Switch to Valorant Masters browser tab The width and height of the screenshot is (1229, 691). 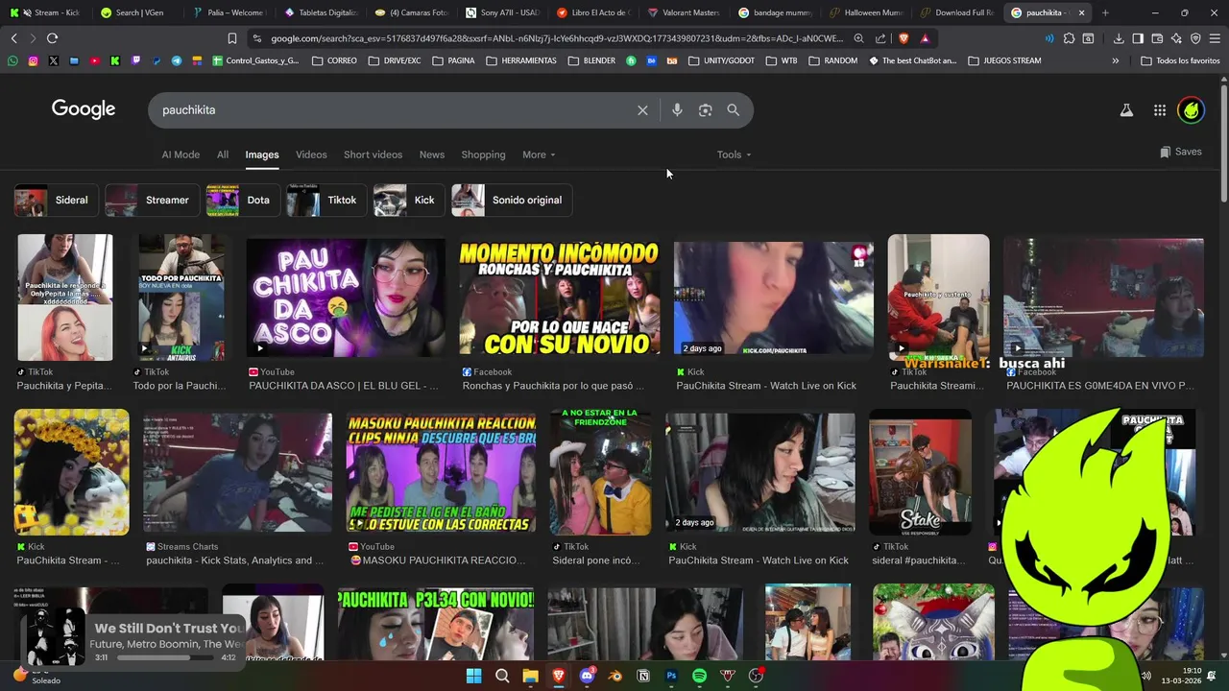tap(683, 12)
